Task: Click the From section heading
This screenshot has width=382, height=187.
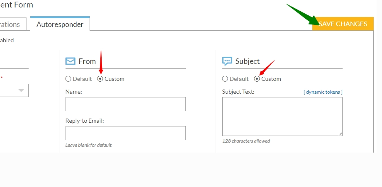Action: [x=87, y=61]
